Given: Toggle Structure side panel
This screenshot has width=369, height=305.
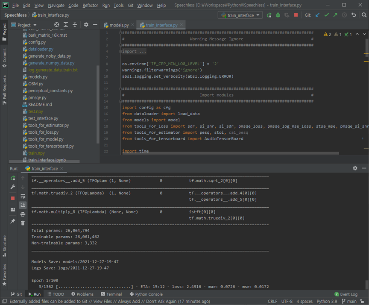Looking at the screenshot, I should tap(4, 246).
